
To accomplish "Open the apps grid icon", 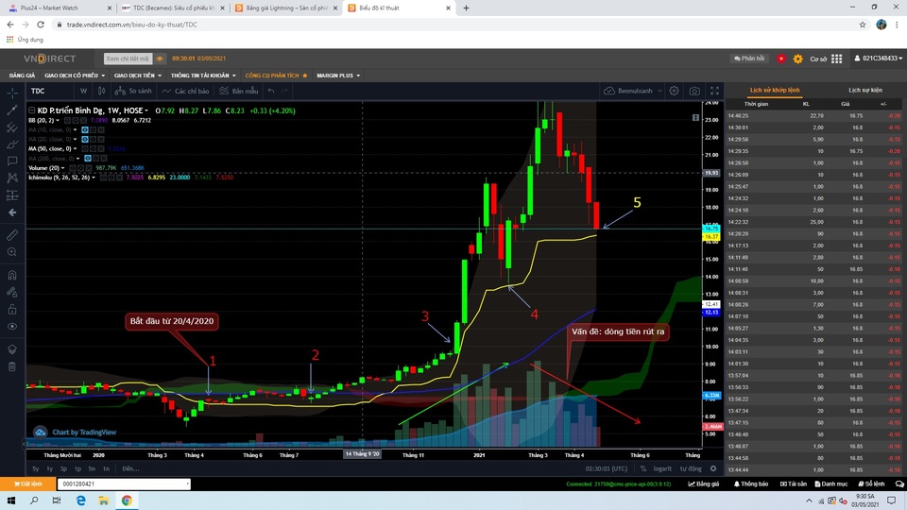I will (836, 59).
